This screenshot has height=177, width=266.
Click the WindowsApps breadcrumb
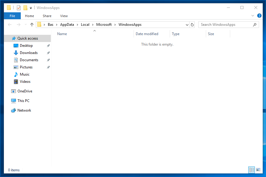coord(130,25)
